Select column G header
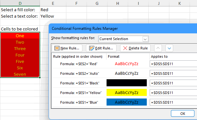This screenshot has width=197, height=120. [x=97, y=3]
